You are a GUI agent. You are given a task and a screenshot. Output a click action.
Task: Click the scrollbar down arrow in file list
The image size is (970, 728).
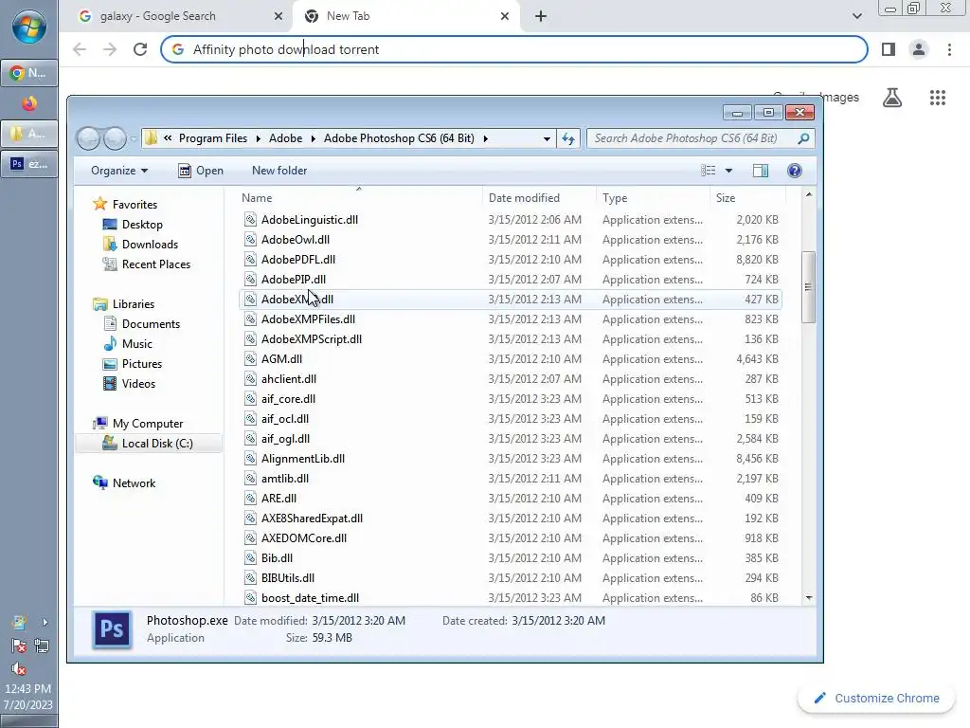[809, 598]
